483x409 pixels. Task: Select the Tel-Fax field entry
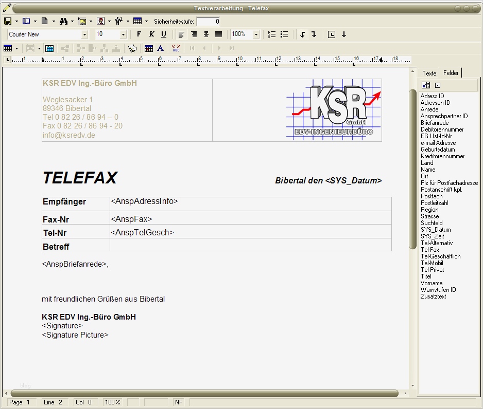430,250
